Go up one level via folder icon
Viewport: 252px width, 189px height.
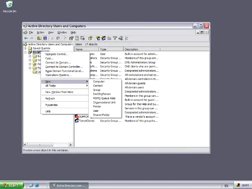[39, 38]
